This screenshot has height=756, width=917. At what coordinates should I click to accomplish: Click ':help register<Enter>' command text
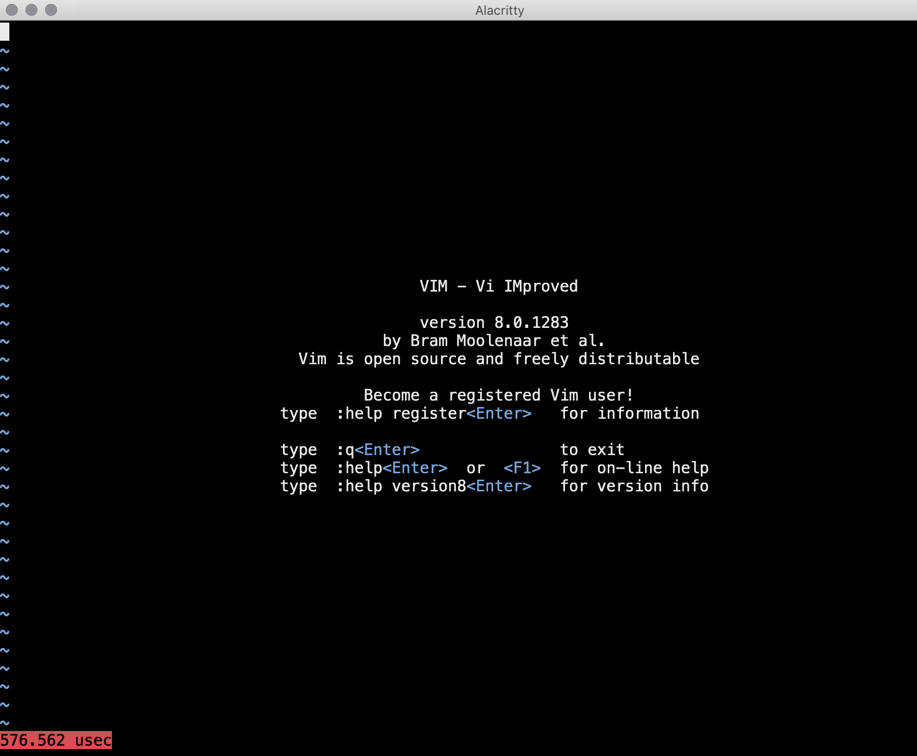pos(434,413)
